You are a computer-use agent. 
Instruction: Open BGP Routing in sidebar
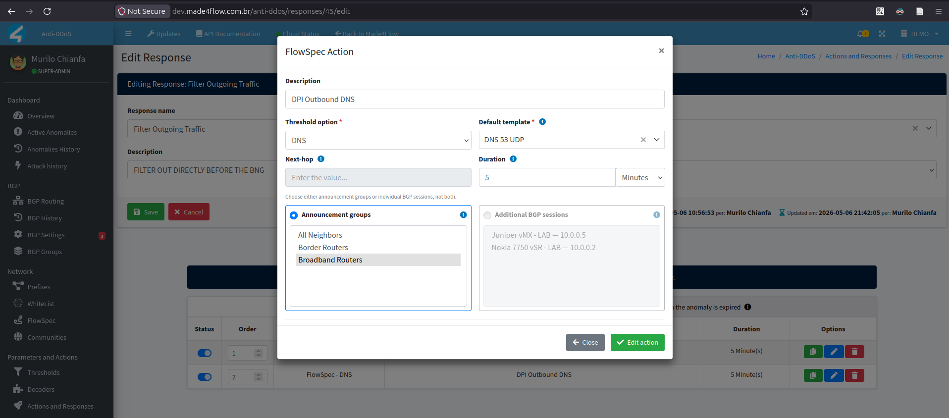click(x=46, y=201)
